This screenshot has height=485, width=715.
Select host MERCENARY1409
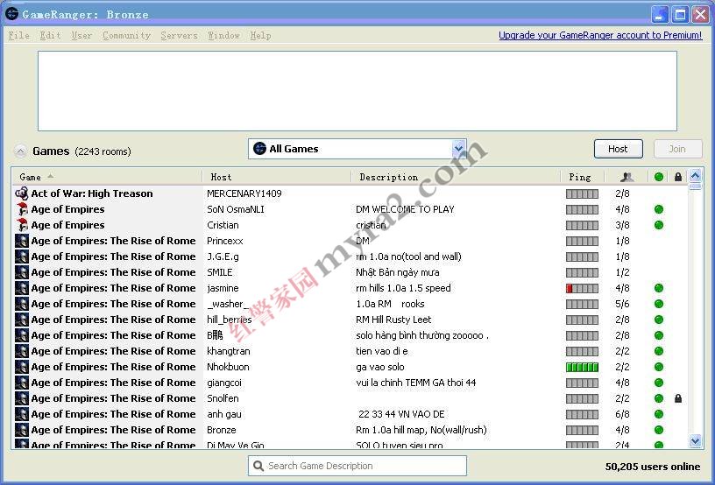244,193
